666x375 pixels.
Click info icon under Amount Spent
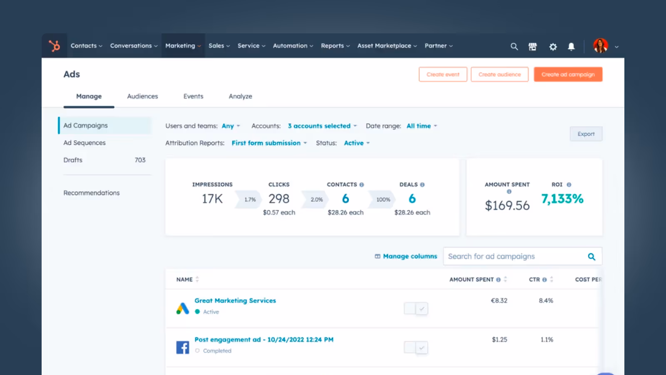(x=509, y=192)
